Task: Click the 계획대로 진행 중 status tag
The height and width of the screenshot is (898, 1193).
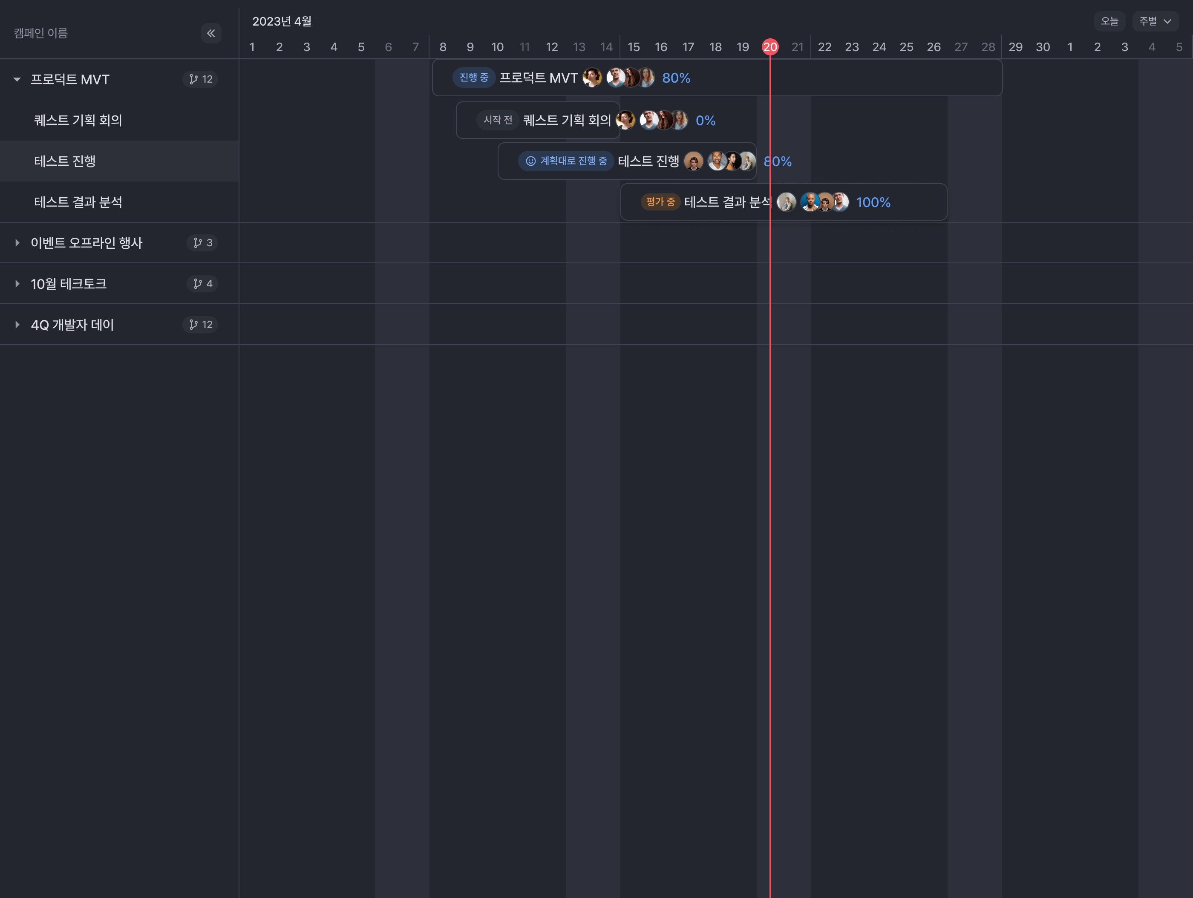Action: coord(566,161)
